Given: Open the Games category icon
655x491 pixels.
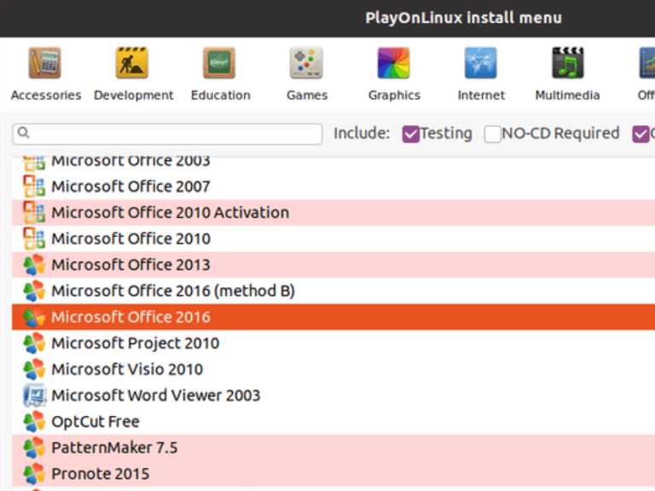Looking at the screenshot, I should tap(306, 63).
